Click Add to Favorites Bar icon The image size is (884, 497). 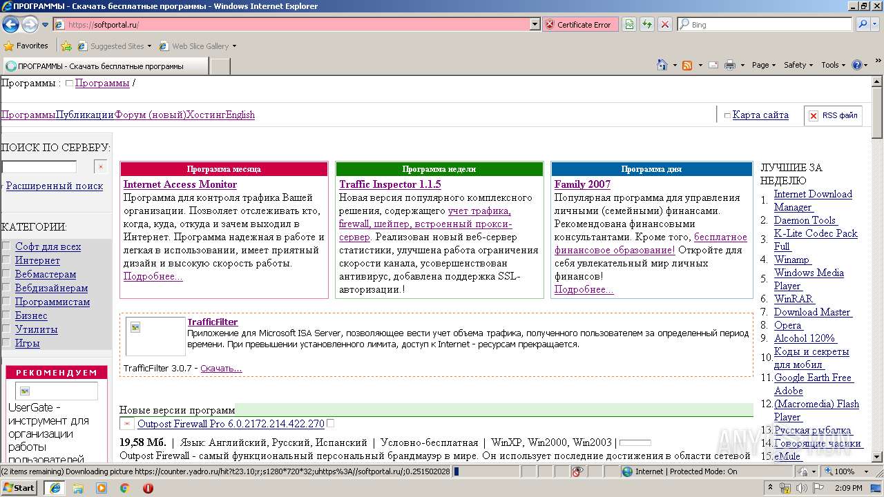(x=66, y=46)
